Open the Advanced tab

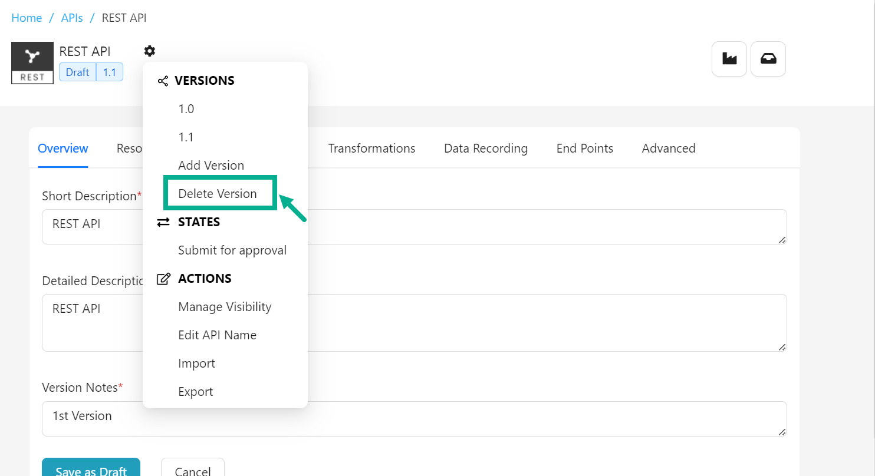pyautogui.click(x=669, y=148)
